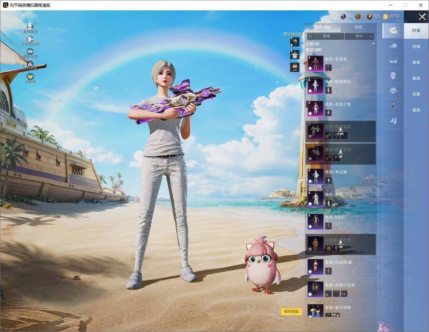Select the outfit set category icon in sidebar

[x=393, y=30]
